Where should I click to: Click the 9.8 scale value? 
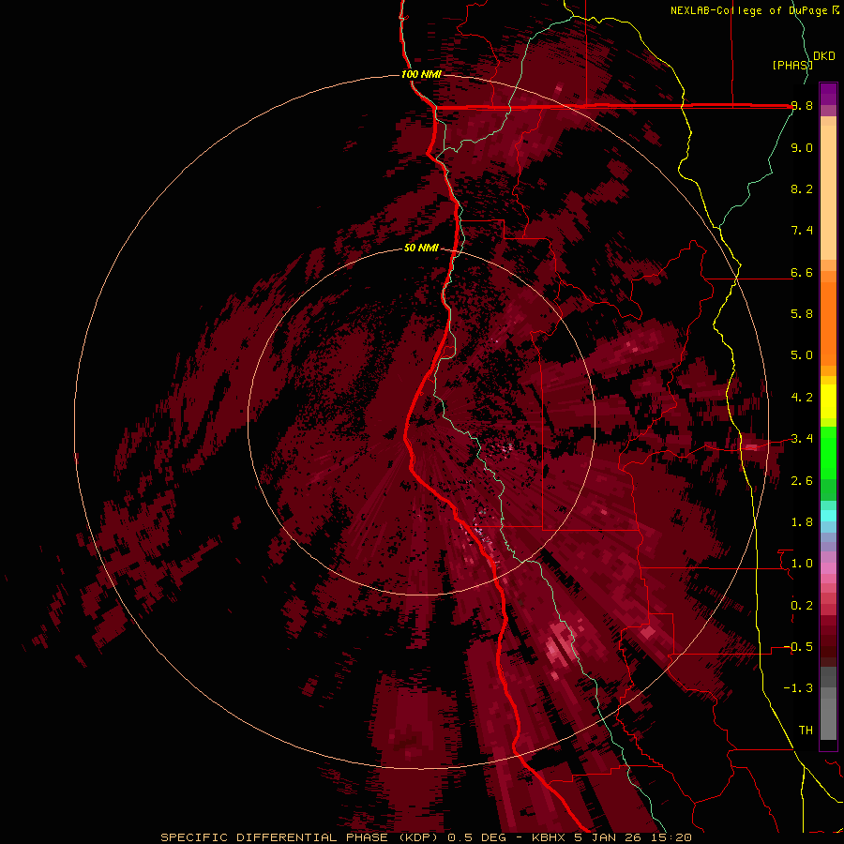pyautogui.click(x=802, y=106)
